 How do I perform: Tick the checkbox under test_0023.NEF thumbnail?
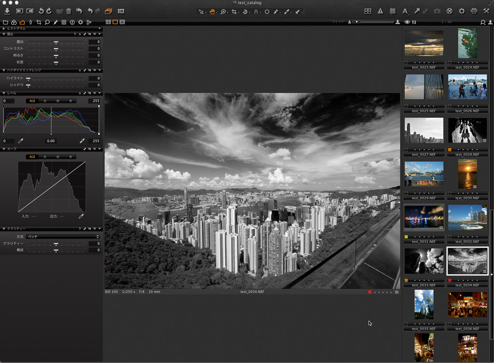click(406, 62)
